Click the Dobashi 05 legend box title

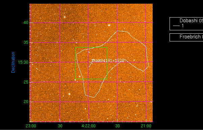[x=191, y=21]
